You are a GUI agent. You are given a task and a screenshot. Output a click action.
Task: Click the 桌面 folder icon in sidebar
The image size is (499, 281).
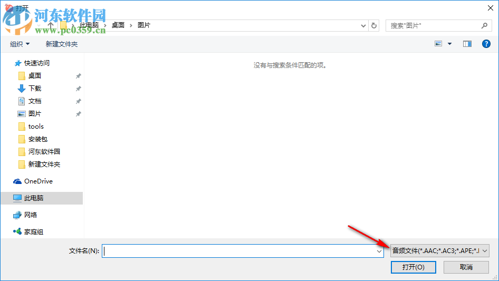pyautogui.click(x=22, y=76)
